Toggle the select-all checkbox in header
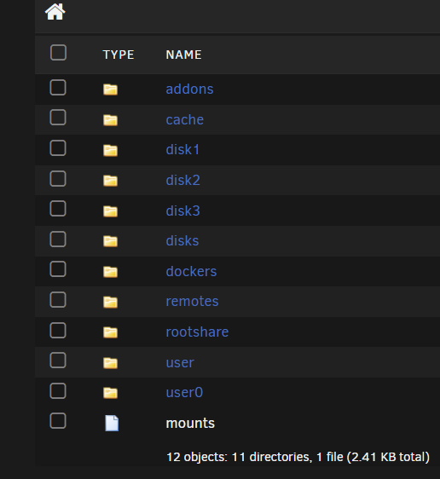The width and height of the screenshot is (440, 479). [58, 53]
